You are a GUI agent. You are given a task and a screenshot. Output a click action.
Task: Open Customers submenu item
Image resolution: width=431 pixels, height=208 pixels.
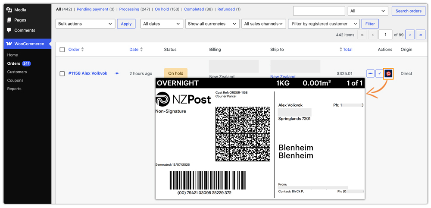(x=17, y=72)
